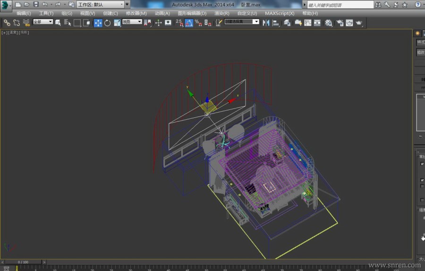Open the 渲染(R) menu
425x271 pixels.
[222, 13]
